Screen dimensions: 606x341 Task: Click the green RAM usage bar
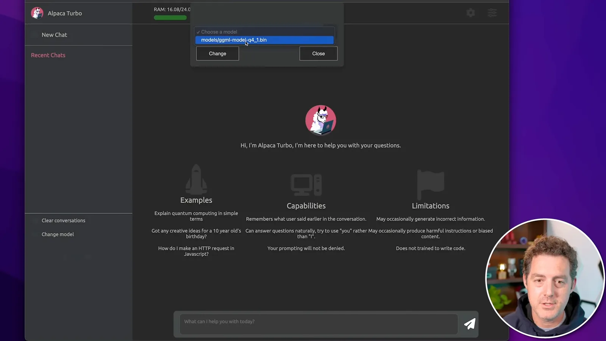(x=170, y=18)
